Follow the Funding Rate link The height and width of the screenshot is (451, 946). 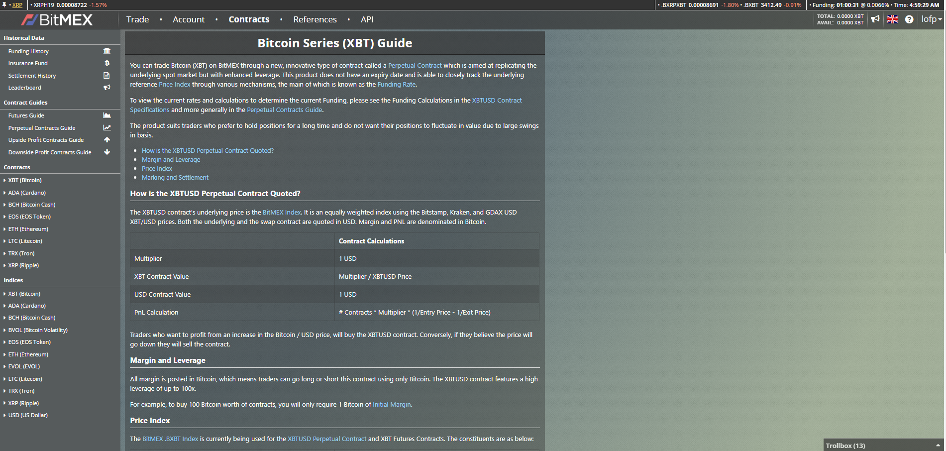[x=397, y=84]
